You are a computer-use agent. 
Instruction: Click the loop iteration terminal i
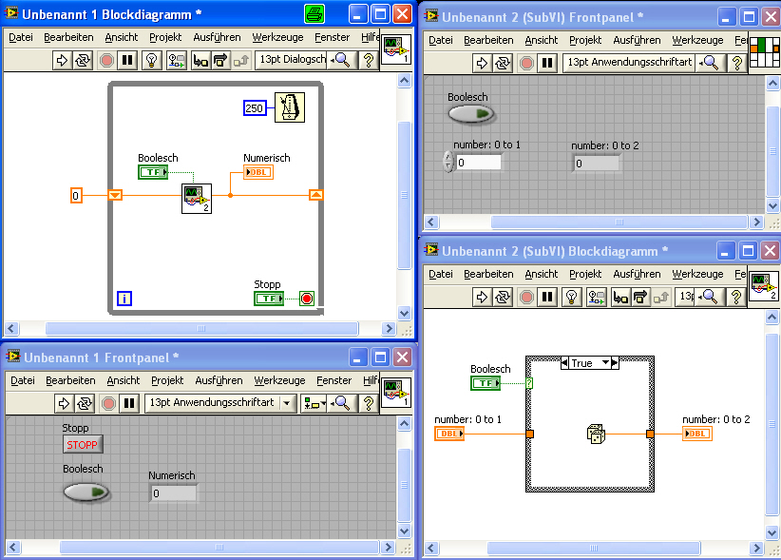[x=124, y=299]
